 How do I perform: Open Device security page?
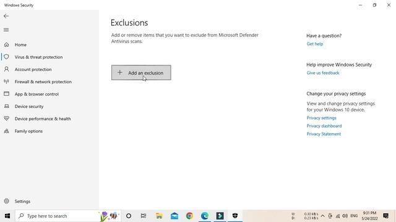coord(29,107)
